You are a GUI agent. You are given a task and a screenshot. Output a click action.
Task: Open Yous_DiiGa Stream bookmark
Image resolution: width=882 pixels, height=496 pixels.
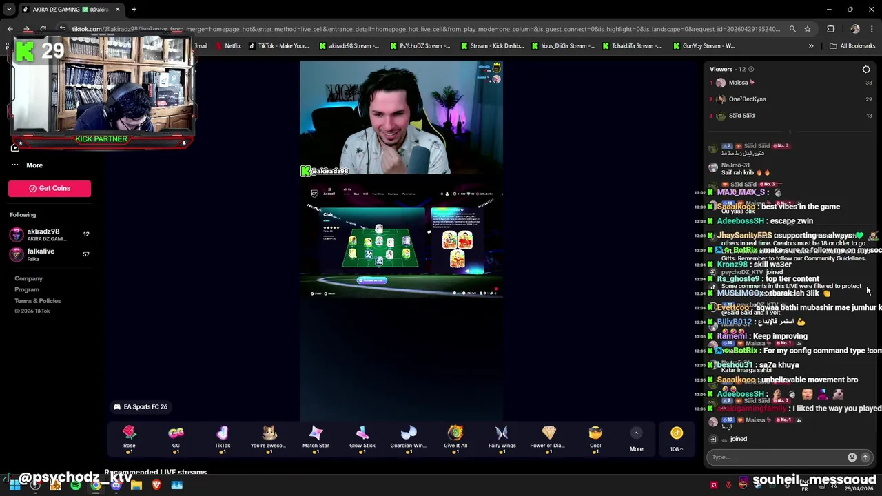(x=563, y=46)
